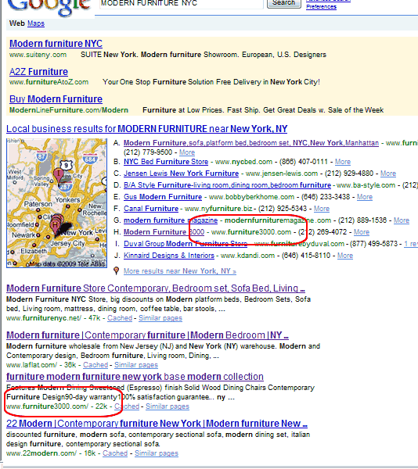Click More next to Gus Modern Furniture
418x469 pixels.
365,197
